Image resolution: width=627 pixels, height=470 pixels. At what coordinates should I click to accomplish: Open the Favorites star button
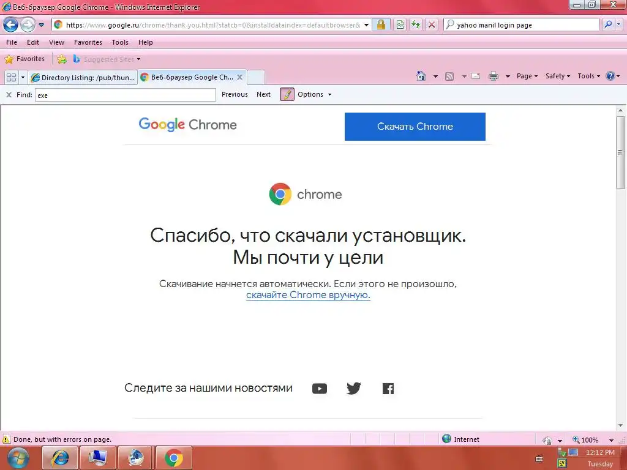point(24,59)
